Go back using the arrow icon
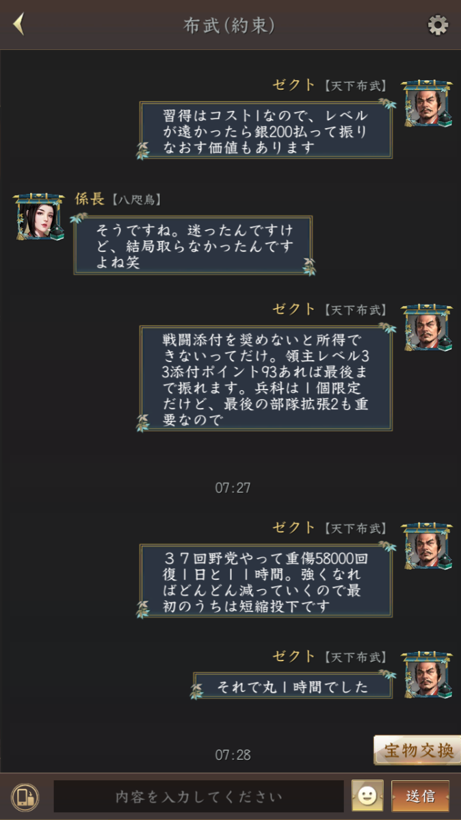This screenshot has width=461, height=820. coord(19,25)
